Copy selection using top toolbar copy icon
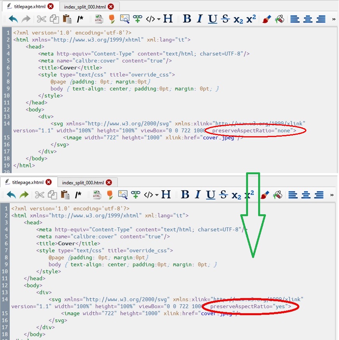Screen dimensions: 339x340 54,19
